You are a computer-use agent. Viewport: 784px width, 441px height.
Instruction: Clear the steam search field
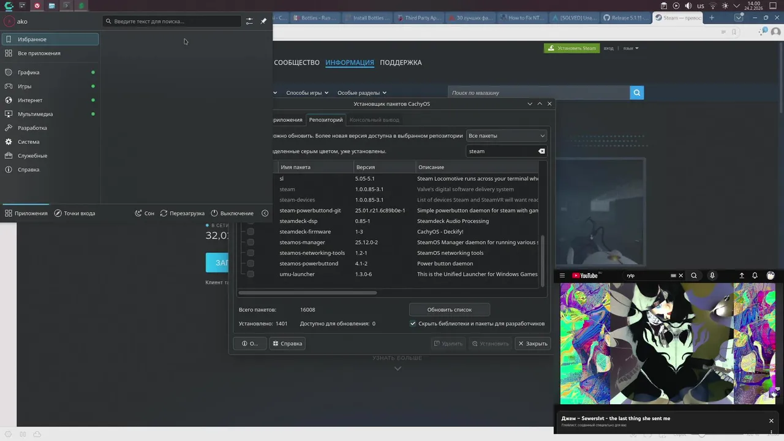[x=541, y=151]
